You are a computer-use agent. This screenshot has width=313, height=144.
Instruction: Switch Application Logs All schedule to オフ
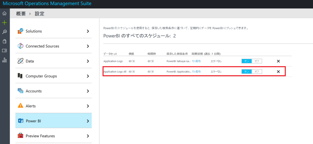pos(257,72)
